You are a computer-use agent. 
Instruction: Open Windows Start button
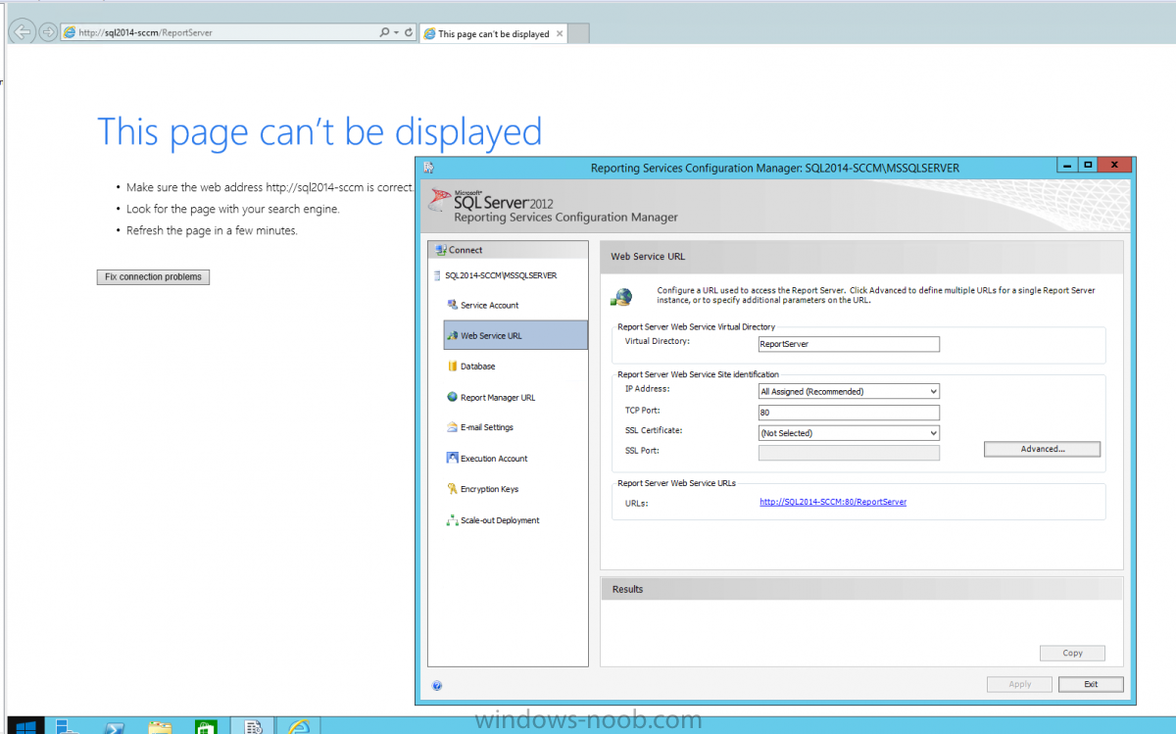pyautogui.click(x=25, y=726)
